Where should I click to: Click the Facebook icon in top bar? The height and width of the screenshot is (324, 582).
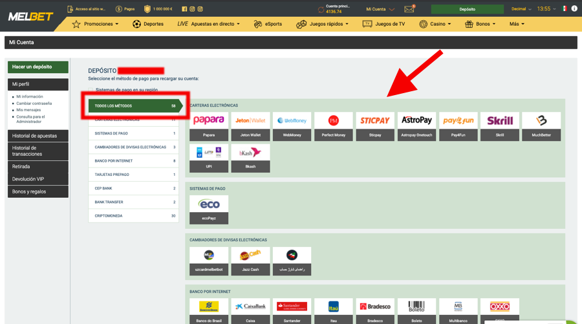[x=184, y=9]
